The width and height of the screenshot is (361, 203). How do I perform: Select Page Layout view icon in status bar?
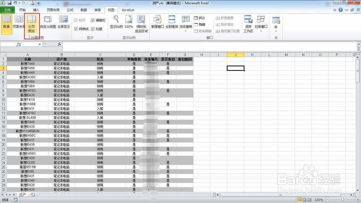point(305,200)
